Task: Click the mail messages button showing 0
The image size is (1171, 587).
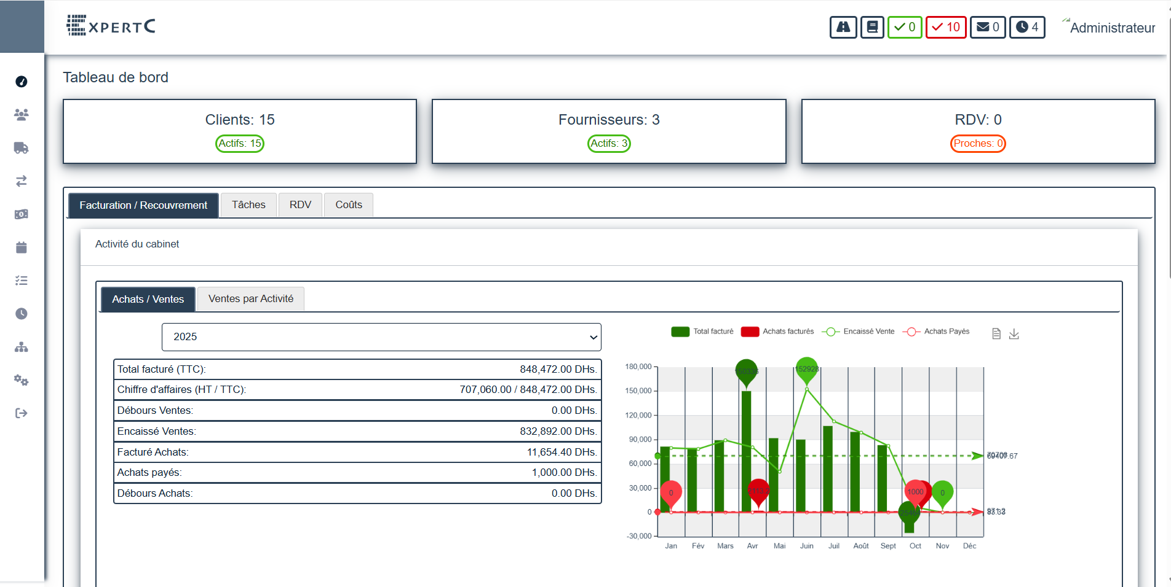Action: click(988, 27)
